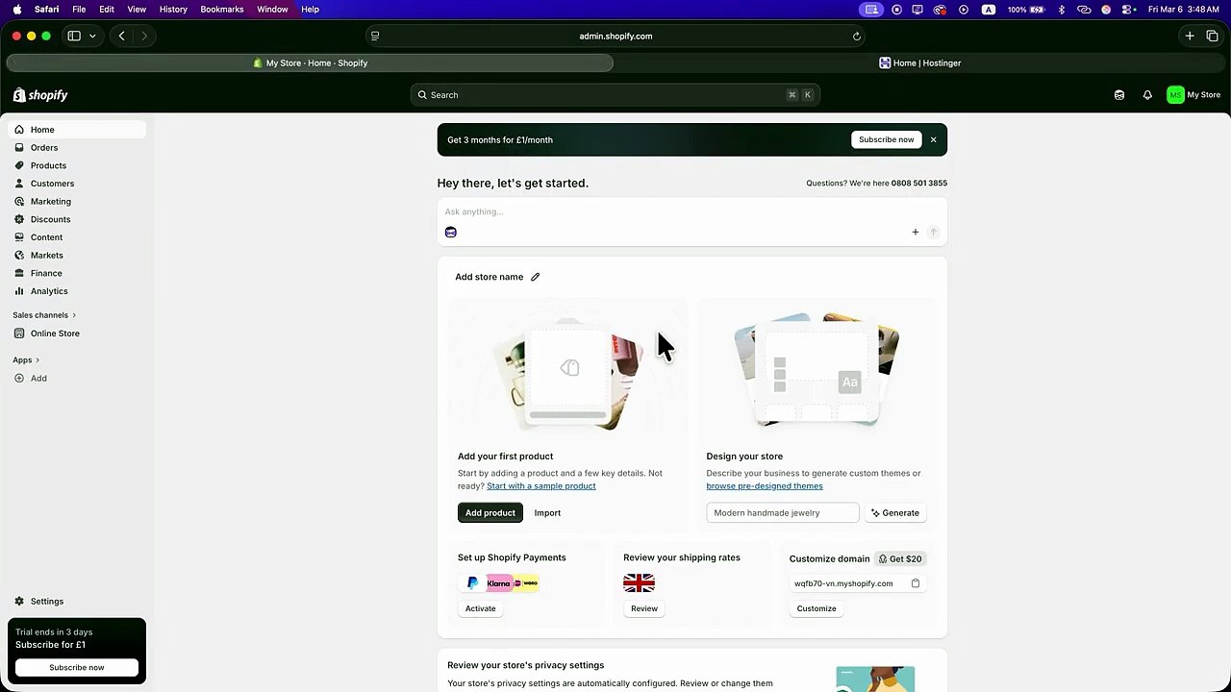Image resolution: width=1231 pixels, height=692 pixels.
Task: Click Get $20 badge
Action: tap(900, 558)
